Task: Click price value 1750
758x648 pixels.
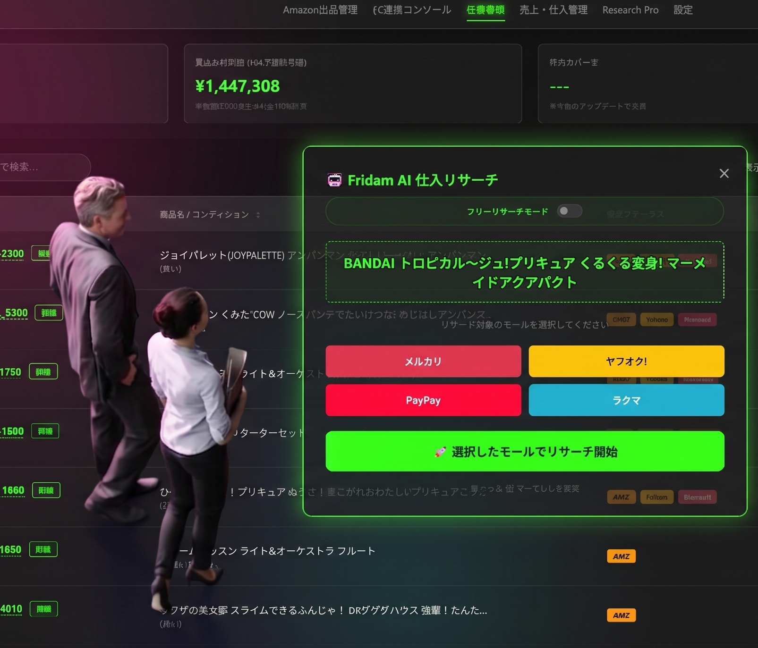Action: tap(10, 372)
